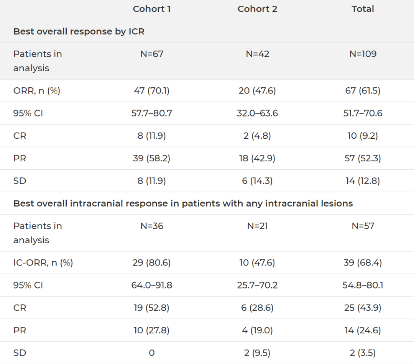Viewport: 414px width, 364px height.
Task: Click the N=36 cell
Action: pyautogui.click(x=152, y=226)
